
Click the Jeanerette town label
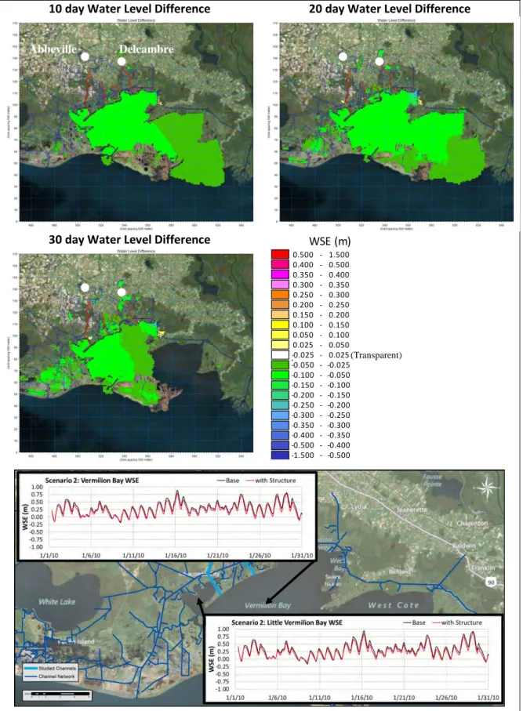(412, 510)
